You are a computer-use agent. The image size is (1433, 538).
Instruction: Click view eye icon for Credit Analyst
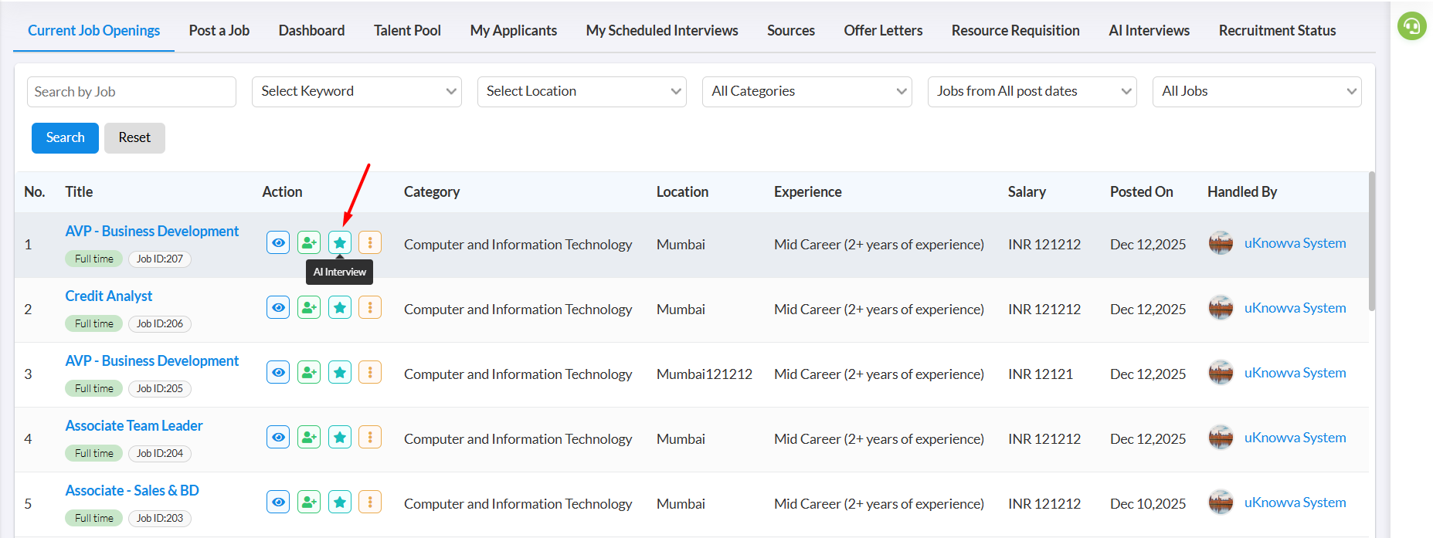pos(278,308)
